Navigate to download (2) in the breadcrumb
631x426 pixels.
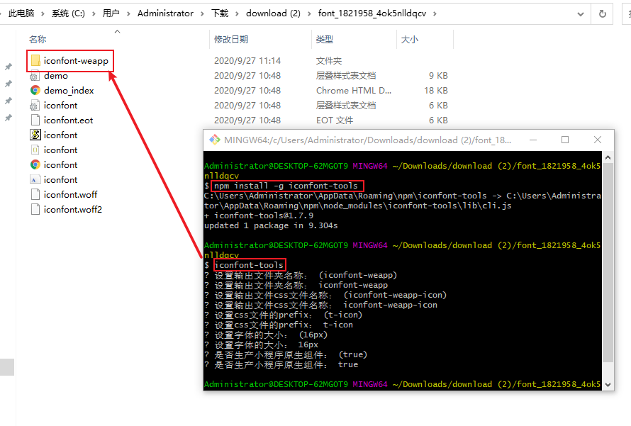click(273, 13)
